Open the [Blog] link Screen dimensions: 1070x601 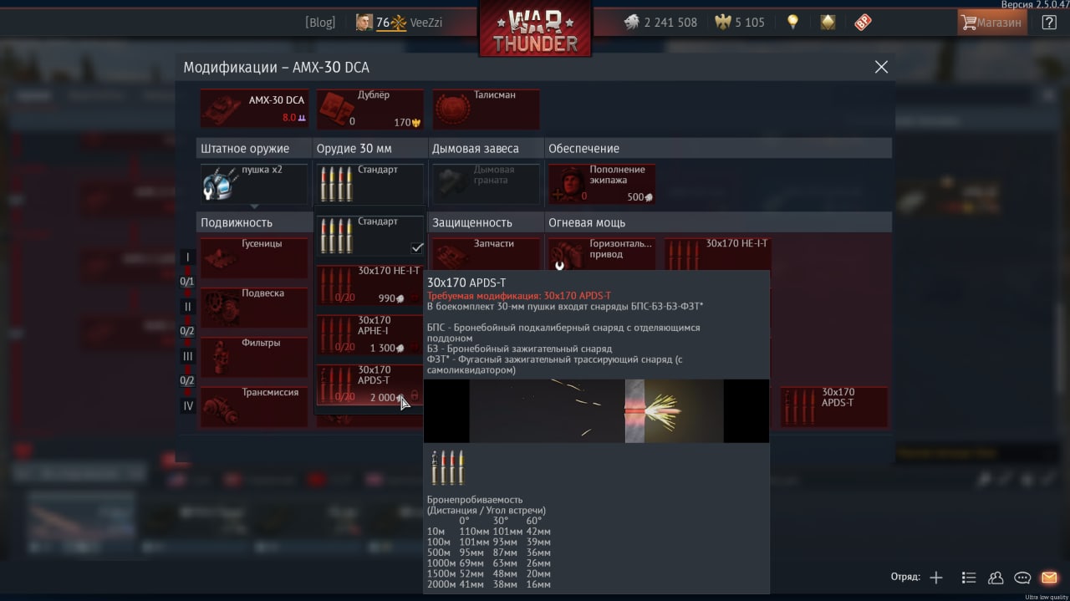[320, 23]
